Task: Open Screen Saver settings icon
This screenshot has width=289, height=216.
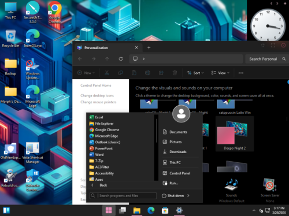Action: pos(270,190)
